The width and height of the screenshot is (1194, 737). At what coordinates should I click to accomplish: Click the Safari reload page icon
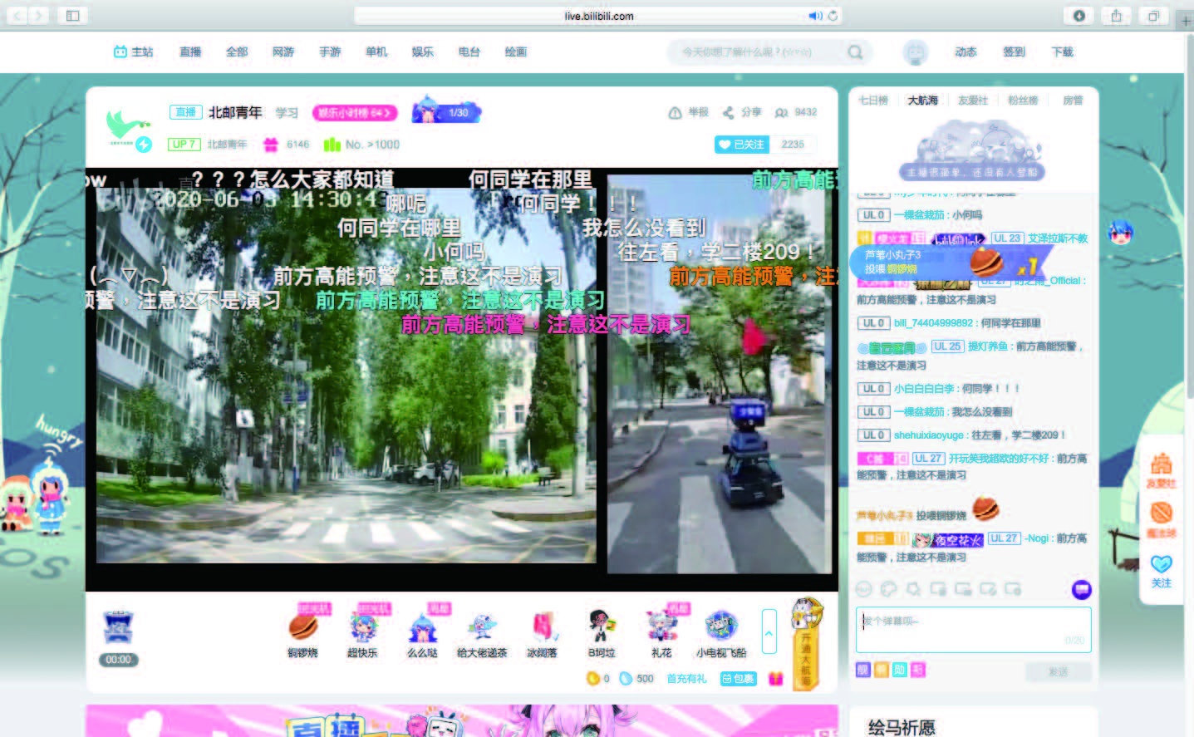(833, 15)
